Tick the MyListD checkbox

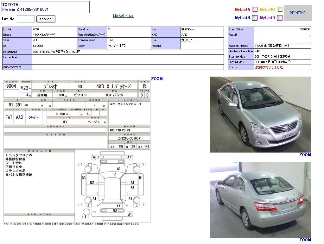click(280, 18)
